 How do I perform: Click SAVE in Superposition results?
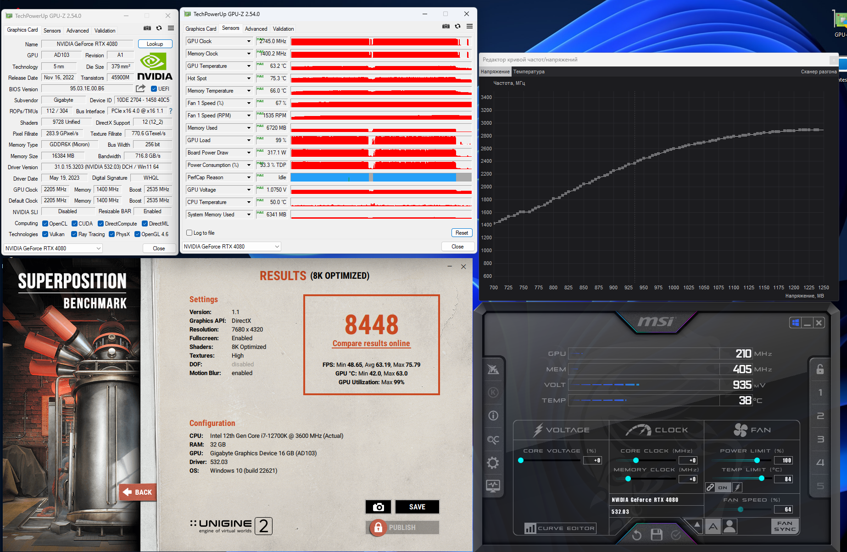[417, 507]
